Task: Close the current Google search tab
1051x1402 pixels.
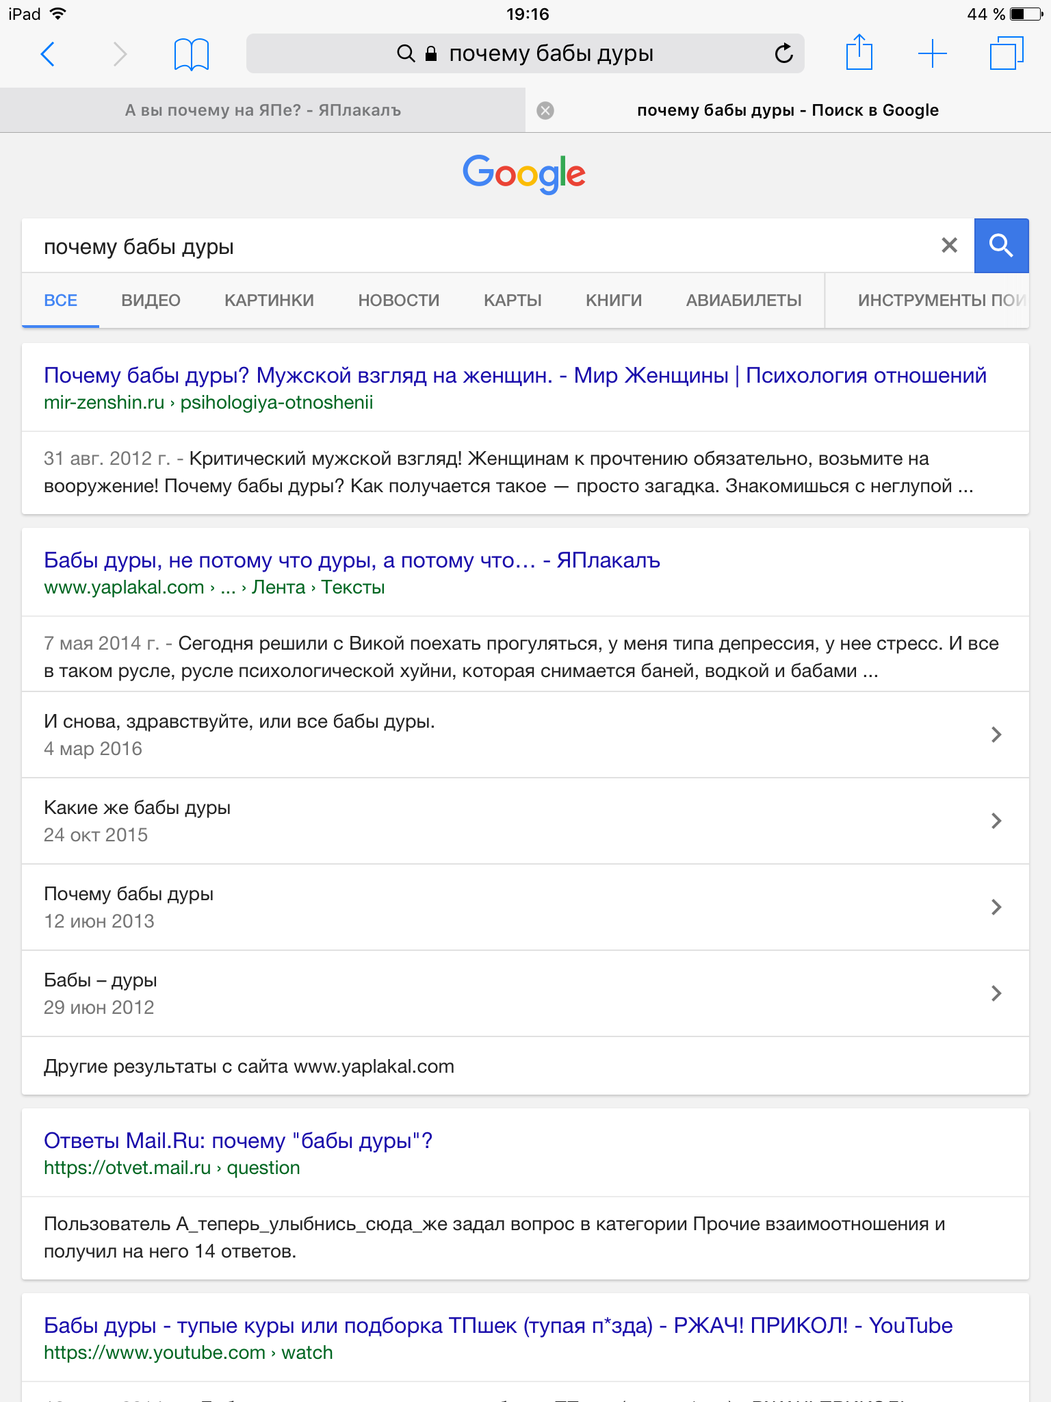Action: 545,110
